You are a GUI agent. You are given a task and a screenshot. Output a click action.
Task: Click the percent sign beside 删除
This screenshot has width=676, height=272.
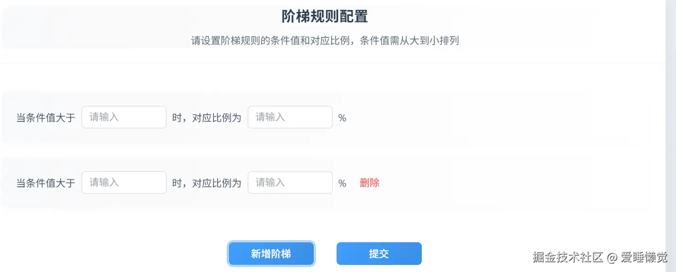click(x=342, y=183)
